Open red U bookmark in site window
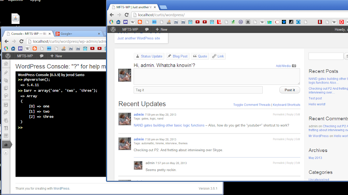The width and height of the screenshot is (348, 195). (x=219, y=22)
